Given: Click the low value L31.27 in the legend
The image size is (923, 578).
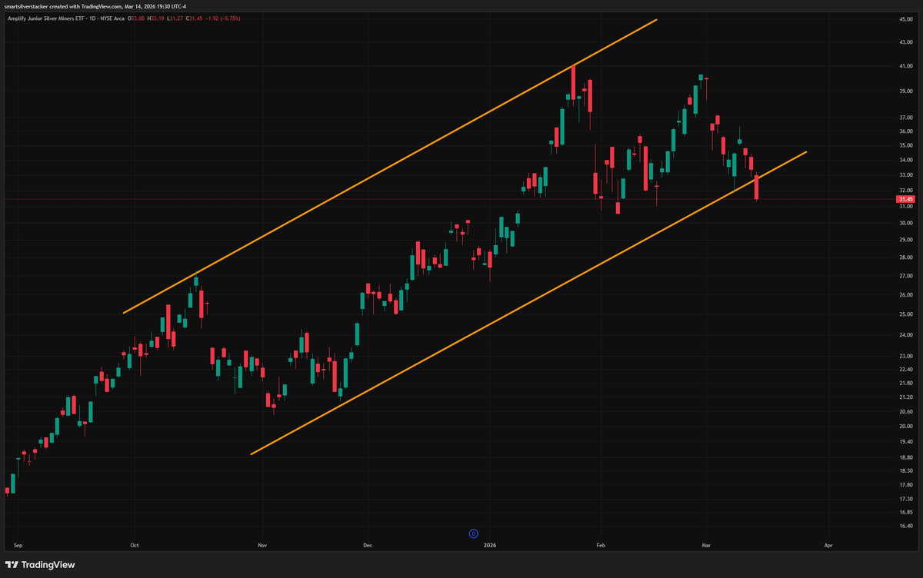Looking at the screenshot, I should tap(175, 18).
